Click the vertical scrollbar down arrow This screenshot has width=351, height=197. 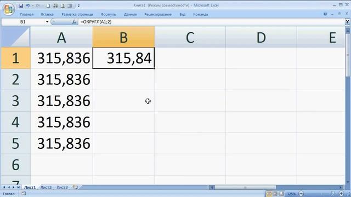click(347, 182)
